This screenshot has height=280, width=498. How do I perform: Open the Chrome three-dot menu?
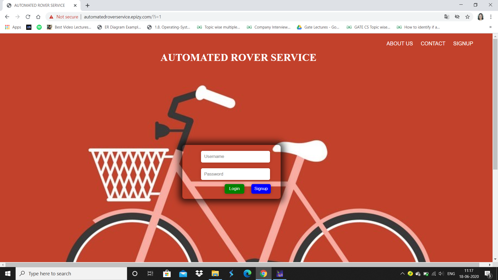coord(491,17)
